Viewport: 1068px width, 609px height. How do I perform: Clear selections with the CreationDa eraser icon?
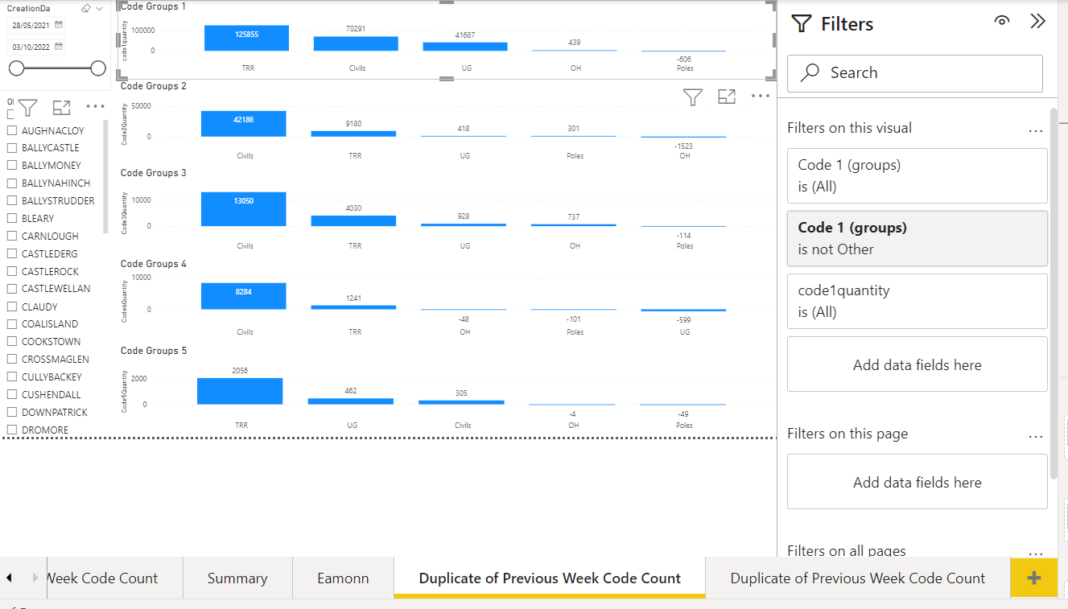(x=85, y=8)
